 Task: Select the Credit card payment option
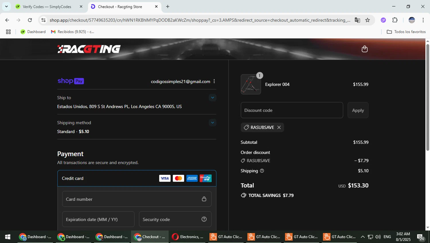(x=137, y=178)
